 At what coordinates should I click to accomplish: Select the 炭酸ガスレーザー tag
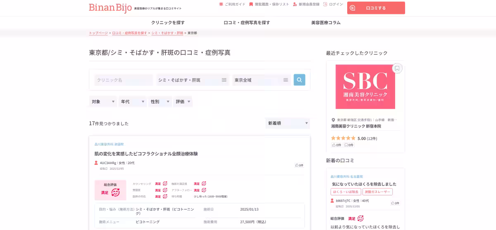pos(377,192)
